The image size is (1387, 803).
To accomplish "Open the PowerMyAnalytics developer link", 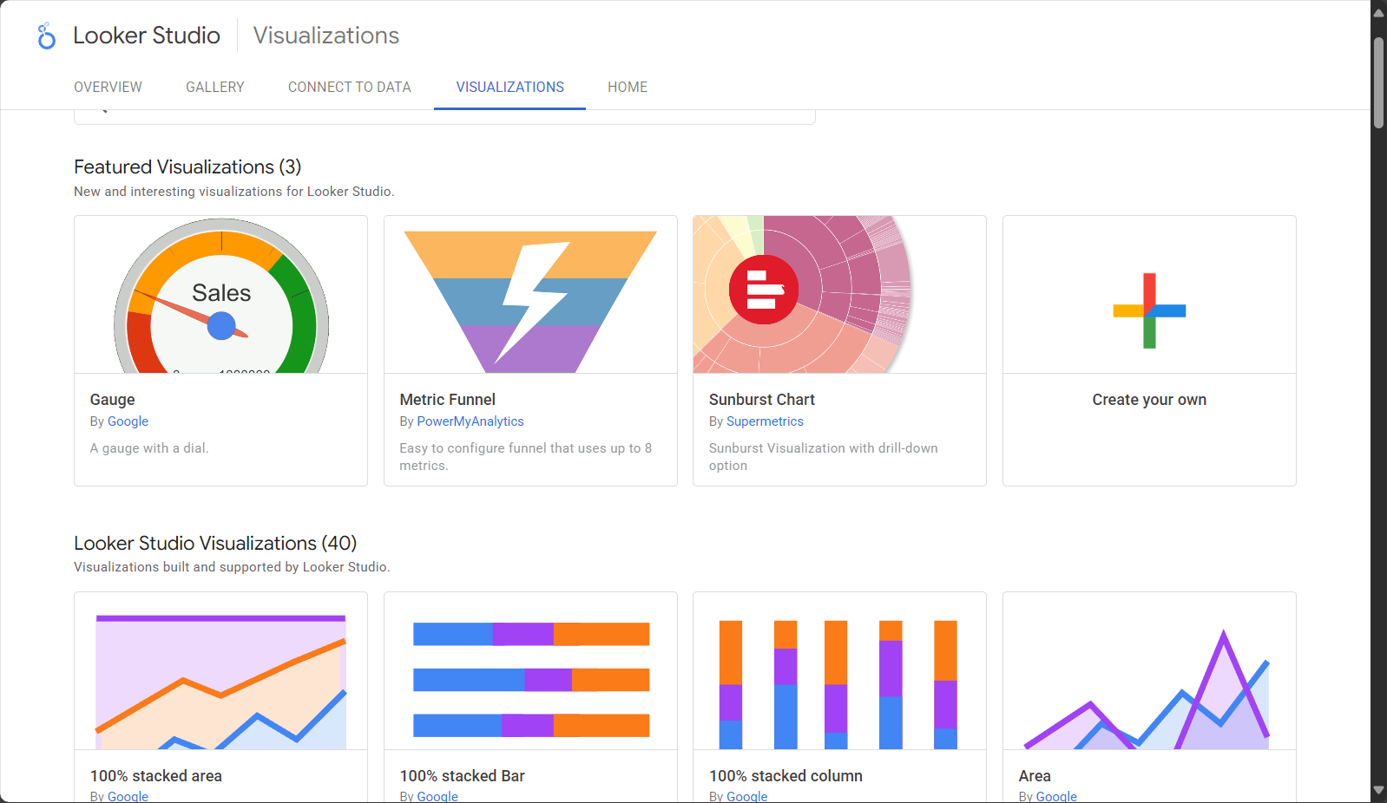I will 470,421.
